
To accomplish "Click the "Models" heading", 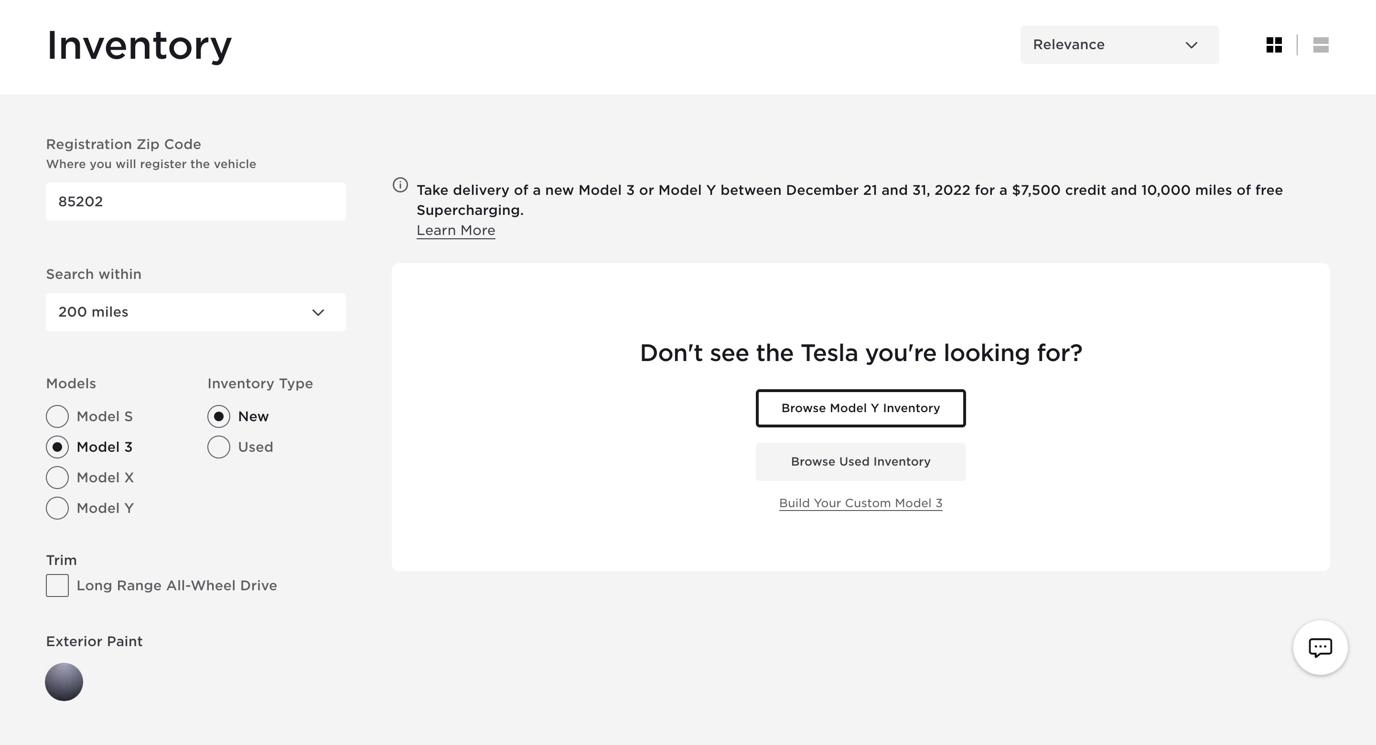I will click(x=71, y=383).
